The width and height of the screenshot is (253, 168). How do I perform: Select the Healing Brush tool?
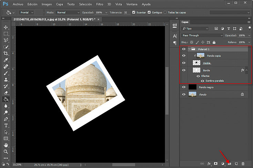[6, 67]
